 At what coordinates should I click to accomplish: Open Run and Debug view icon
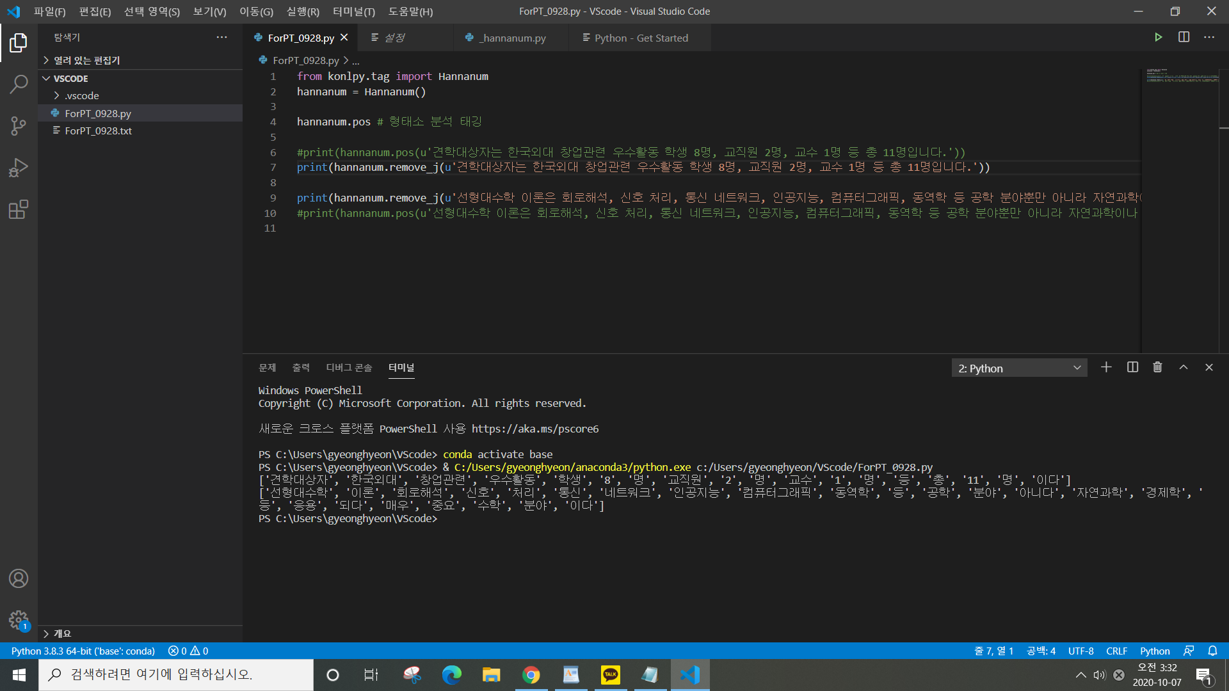[19, 168]
